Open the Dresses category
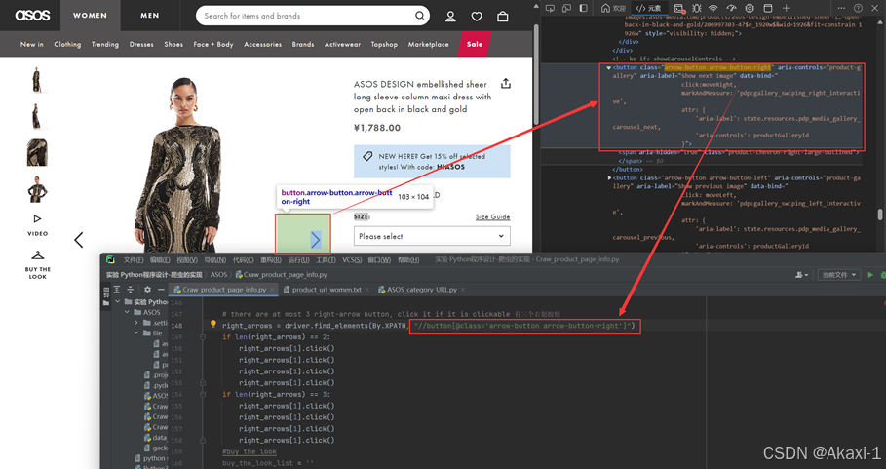The height and width of the screenshot is (469, 886). click(x=141, y=44)
